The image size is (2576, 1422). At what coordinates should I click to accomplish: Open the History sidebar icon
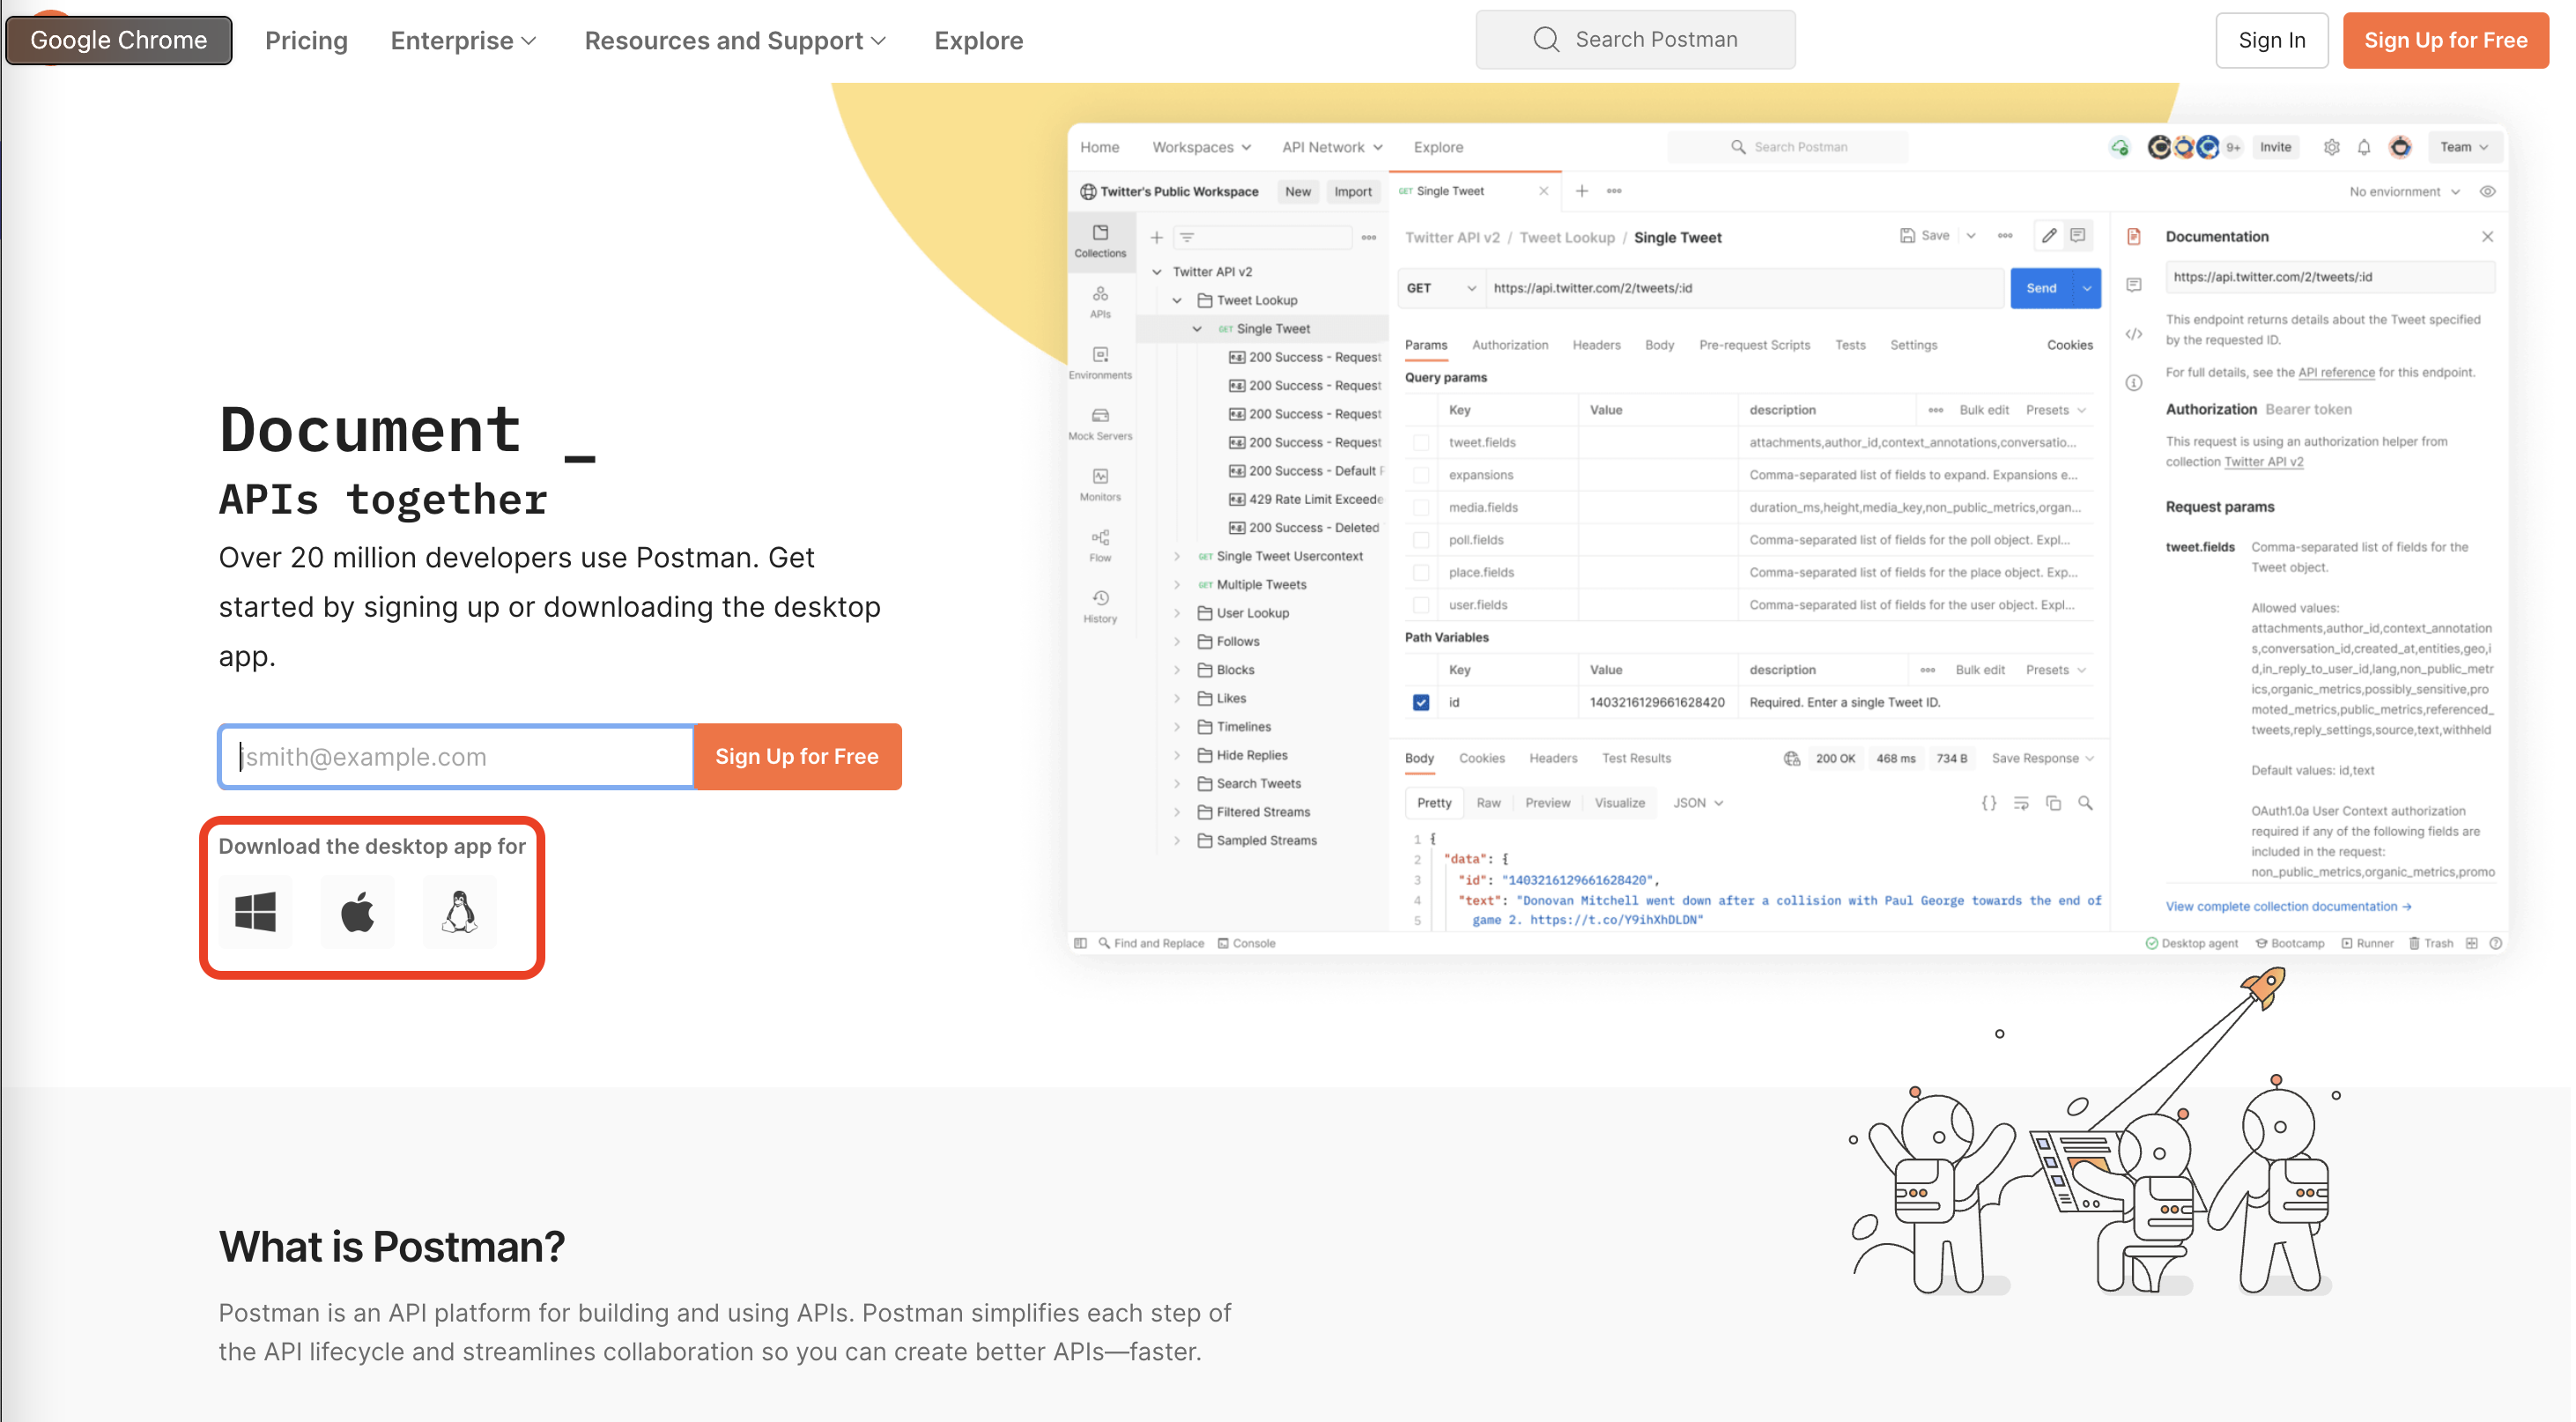pos(1100,605)
